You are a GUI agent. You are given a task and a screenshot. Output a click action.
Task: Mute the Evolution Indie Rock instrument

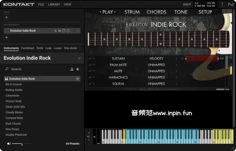pyautogui.click(x=60, y=31)
